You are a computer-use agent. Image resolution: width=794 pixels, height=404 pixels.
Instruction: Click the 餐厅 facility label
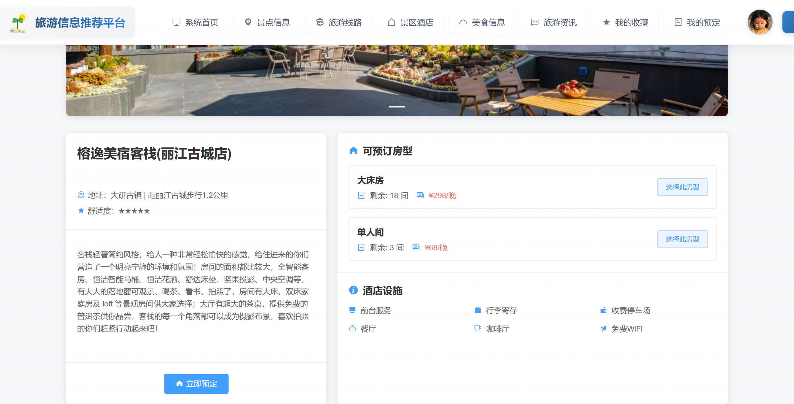[368, 329]
